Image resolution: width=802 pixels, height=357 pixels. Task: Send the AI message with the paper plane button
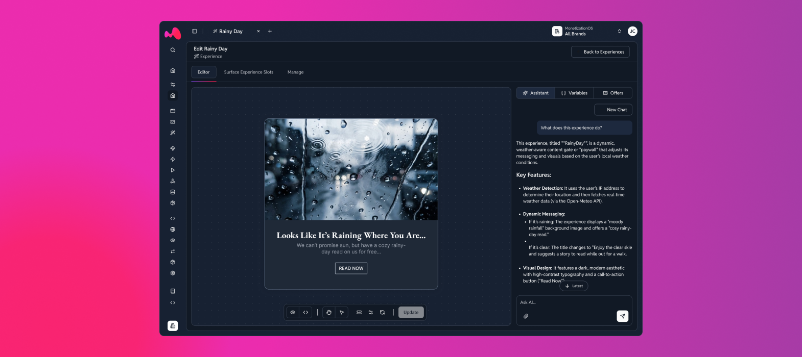(623, 316)
